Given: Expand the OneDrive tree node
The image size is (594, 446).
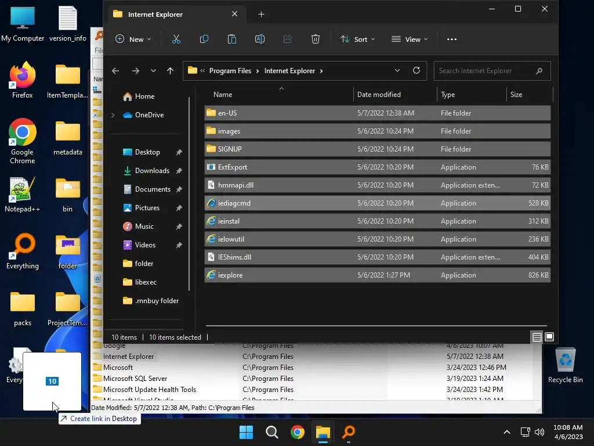Looking at the screenshot, I should (x=113, y=115).
